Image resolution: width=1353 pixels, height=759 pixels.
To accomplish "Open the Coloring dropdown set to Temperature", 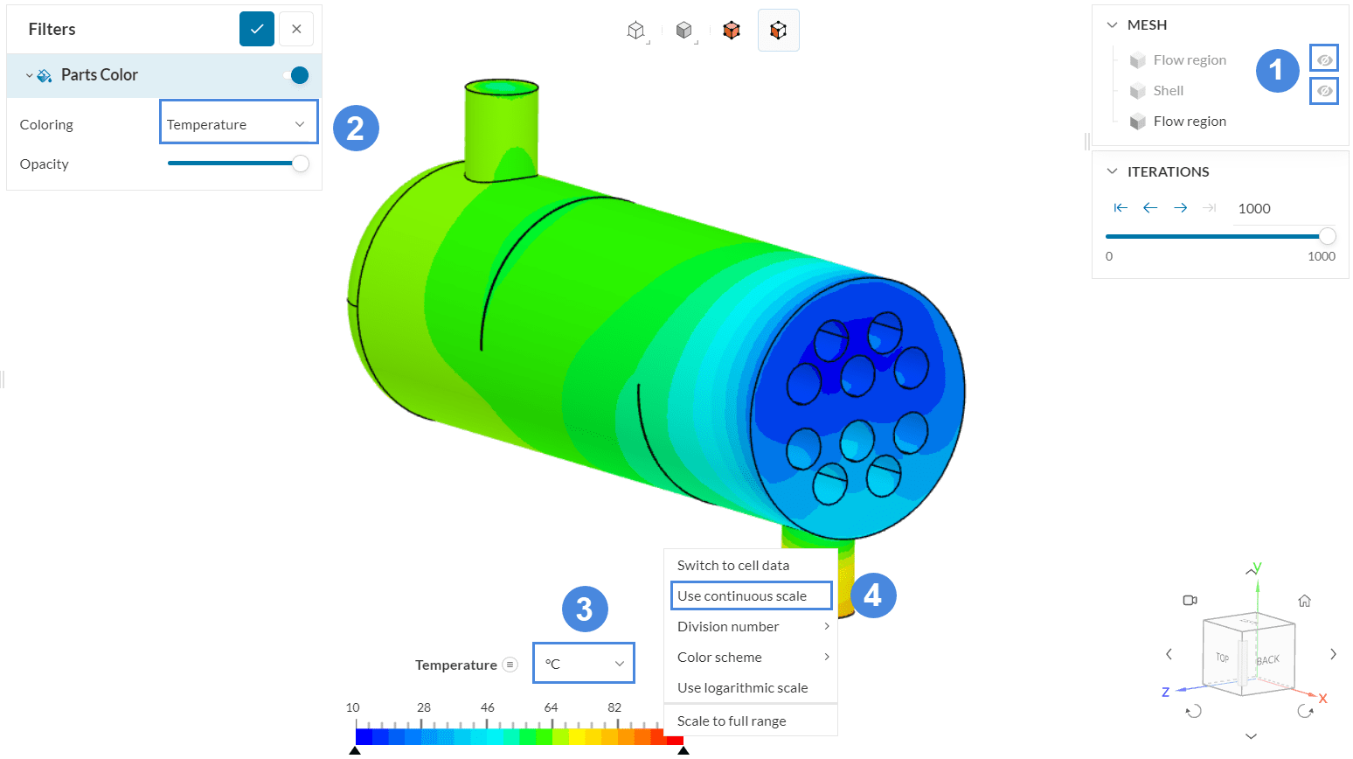I will (238, 124).
